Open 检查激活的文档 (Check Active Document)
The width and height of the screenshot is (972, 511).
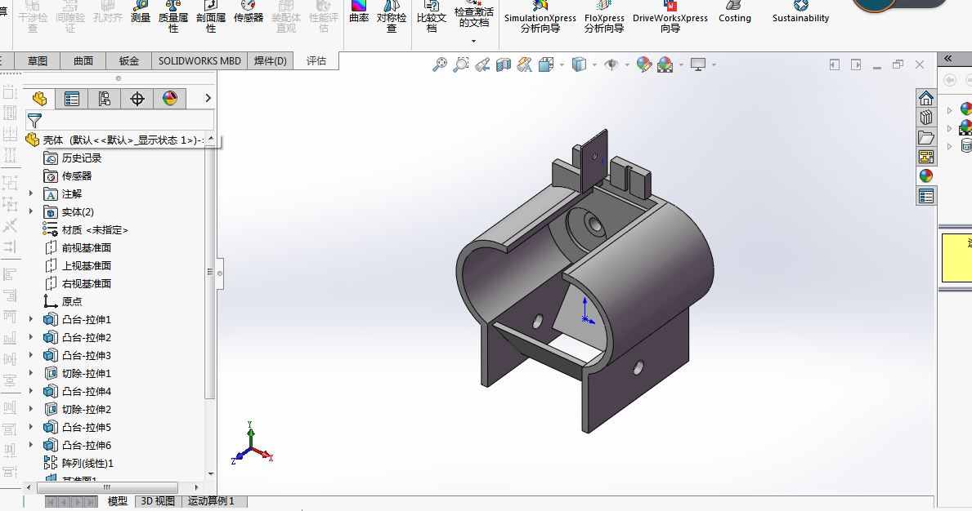point(473,17)
